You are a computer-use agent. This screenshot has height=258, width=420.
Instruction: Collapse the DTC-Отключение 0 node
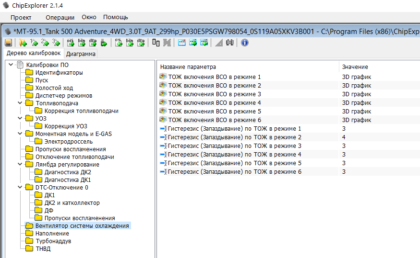click(x=20, y=187)
